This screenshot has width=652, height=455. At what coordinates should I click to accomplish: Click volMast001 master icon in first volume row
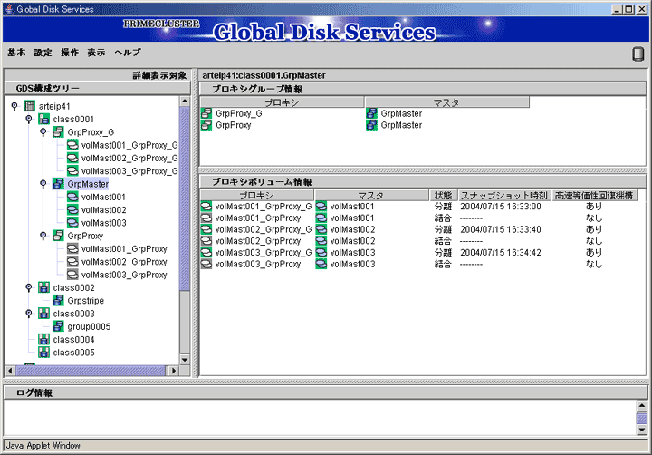click(x=321, y=206)
